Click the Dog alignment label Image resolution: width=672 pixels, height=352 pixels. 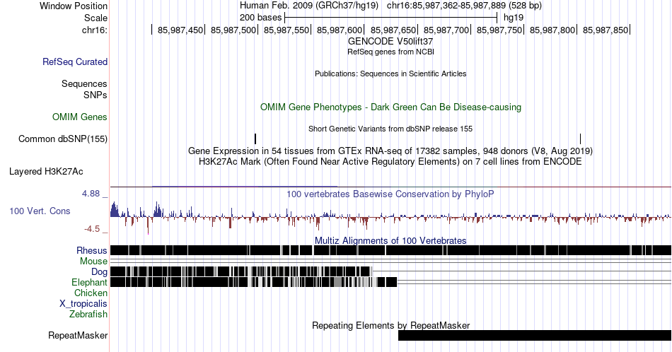[99, 272]
